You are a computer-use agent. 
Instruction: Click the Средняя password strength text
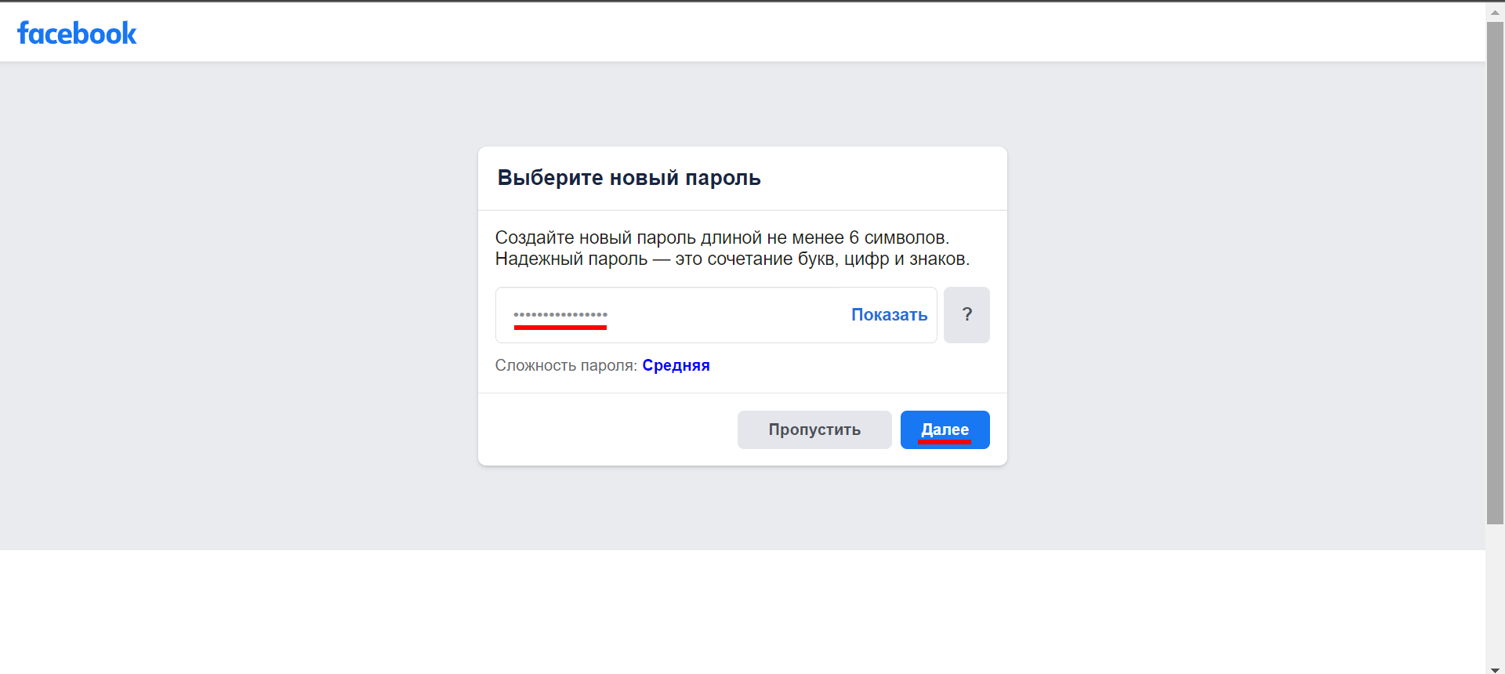coord(676,365)
